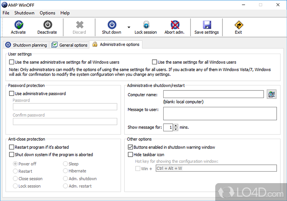Screen dimensions: 287x201
Task: Switch to the General options tab
Action: [70, 45]
